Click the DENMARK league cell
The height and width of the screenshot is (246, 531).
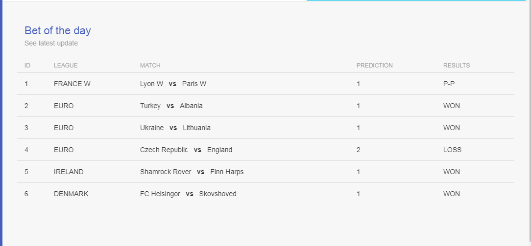[71, 194]
